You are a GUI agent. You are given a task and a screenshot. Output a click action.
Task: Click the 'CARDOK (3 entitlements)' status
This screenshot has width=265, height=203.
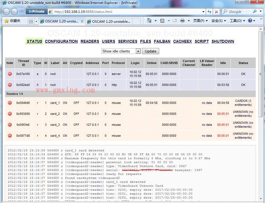click(243, 103)
